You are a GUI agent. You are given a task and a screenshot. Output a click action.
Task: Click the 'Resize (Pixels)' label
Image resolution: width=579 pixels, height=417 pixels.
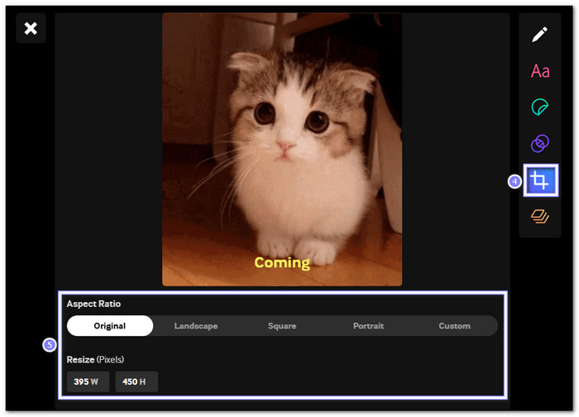click(95, 359)
